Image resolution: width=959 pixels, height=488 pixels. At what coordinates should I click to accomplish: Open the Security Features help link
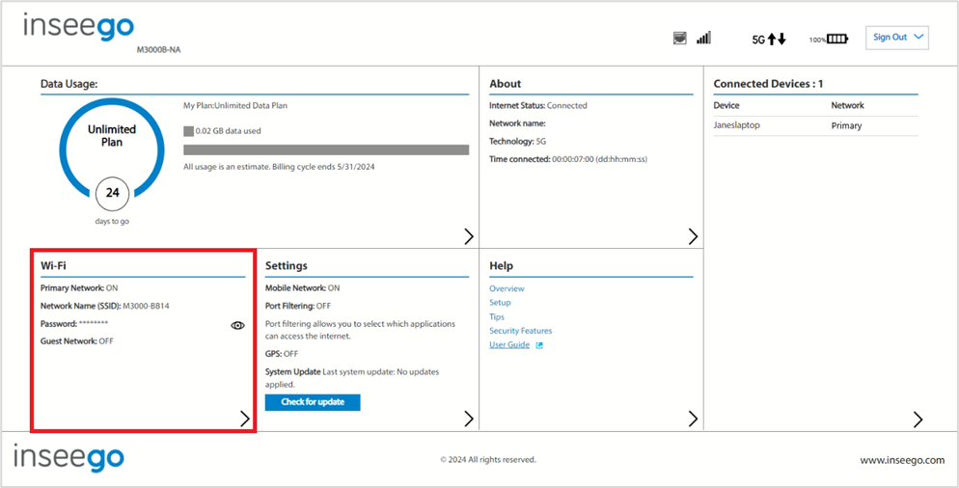pos(520,331)
